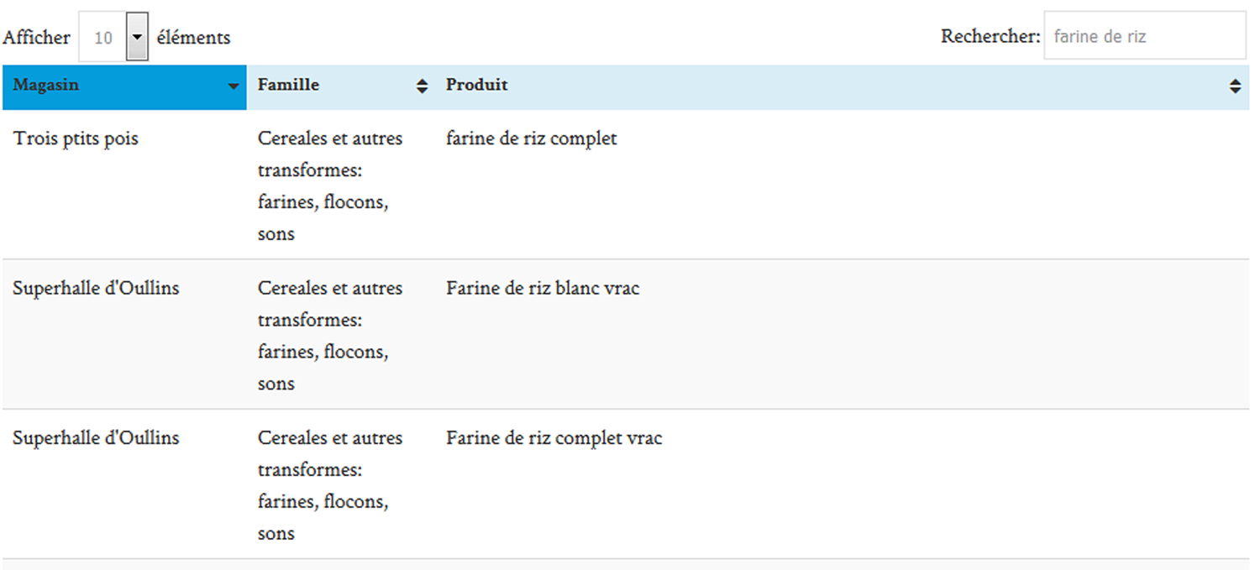Click the Afficher label text
The width and height of the screenshot is (1260, 570).
point(37,38)
